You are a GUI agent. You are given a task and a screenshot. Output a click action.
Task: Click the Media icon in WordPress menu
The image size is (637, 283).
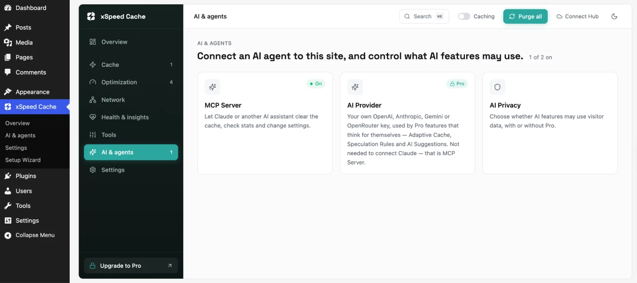tap(8, 43)
